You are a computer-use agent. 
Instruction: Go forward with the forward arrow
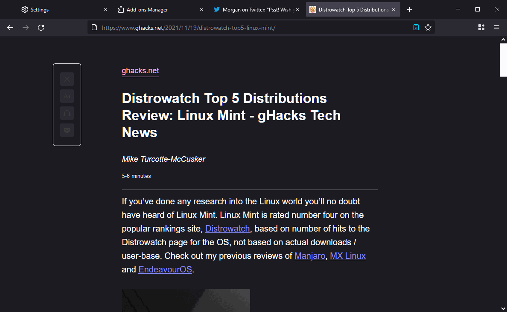tap(26, 27)
